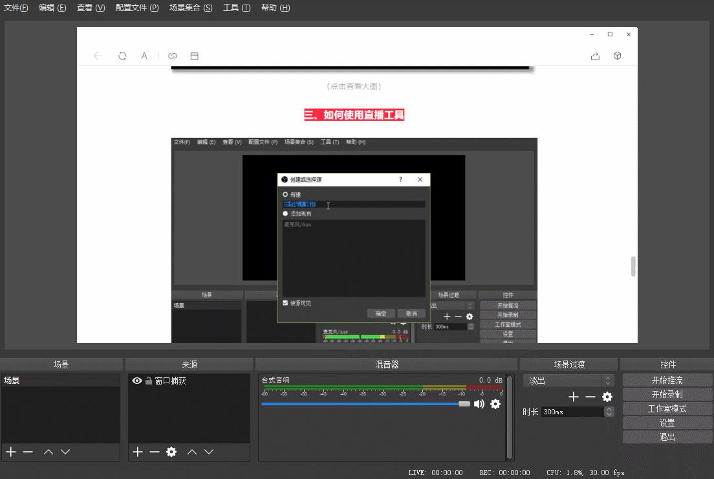Click the 时长 300ms input field
This screenshot has width=714, height=479.
point(572,412)
